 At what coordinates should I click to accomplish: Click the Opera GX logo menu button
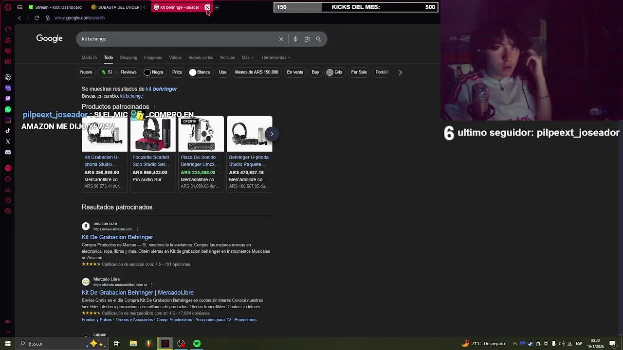click(x=8, y=7)
